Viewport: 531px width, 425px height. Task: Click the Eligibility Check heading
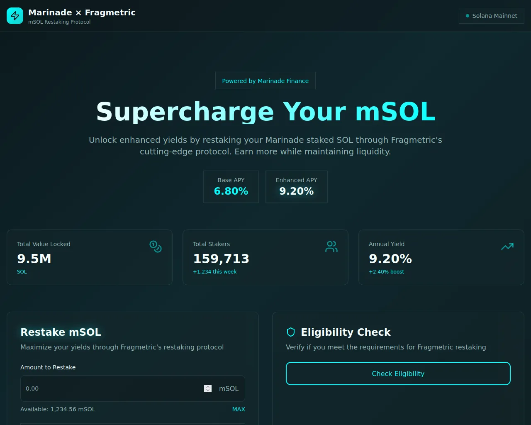point(346,332)
